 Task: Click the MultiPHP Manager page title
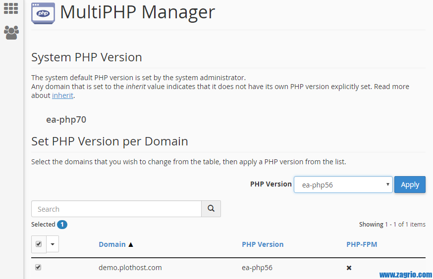[138, 12]
